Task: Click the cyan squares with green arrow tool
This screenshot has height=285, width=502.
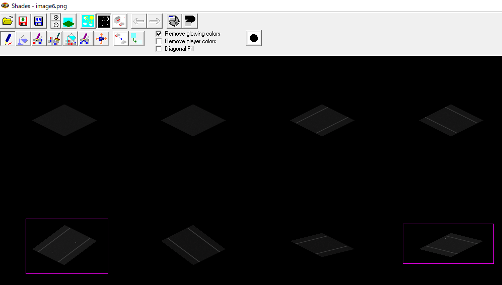Action: tap(137, 39)
